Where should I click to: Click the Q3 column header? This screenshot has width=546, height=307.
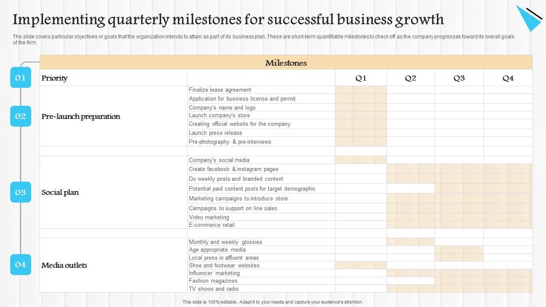click(459, 78)
